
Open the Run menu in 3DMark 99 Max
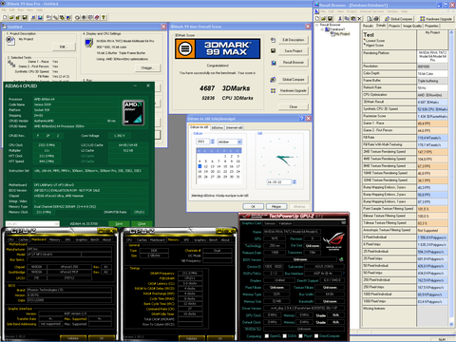(22, 9)
